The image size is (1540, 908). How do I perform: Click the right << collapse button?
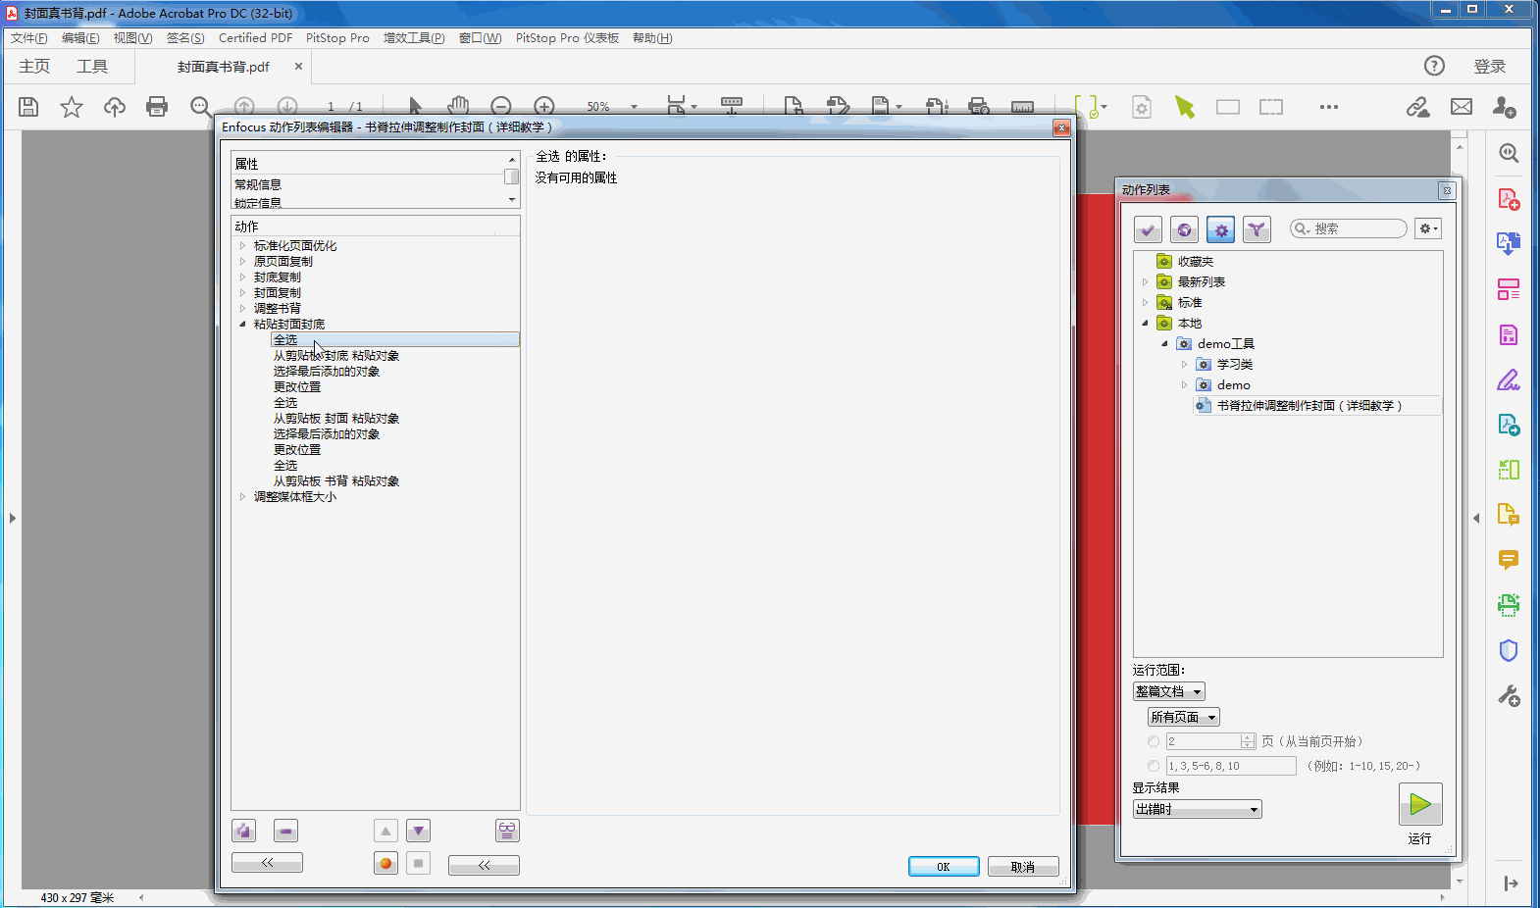(484, 865)
